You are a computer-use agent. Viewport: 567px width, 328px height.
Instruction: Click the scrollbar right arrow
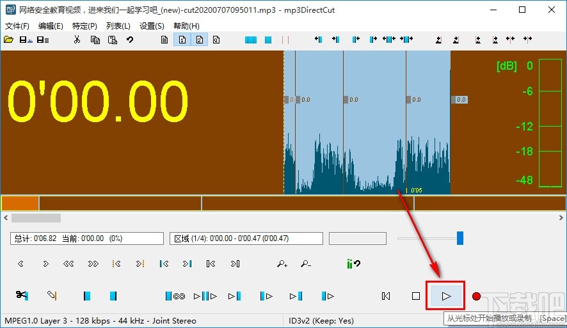pyautogui.click(x=561, y=218)
